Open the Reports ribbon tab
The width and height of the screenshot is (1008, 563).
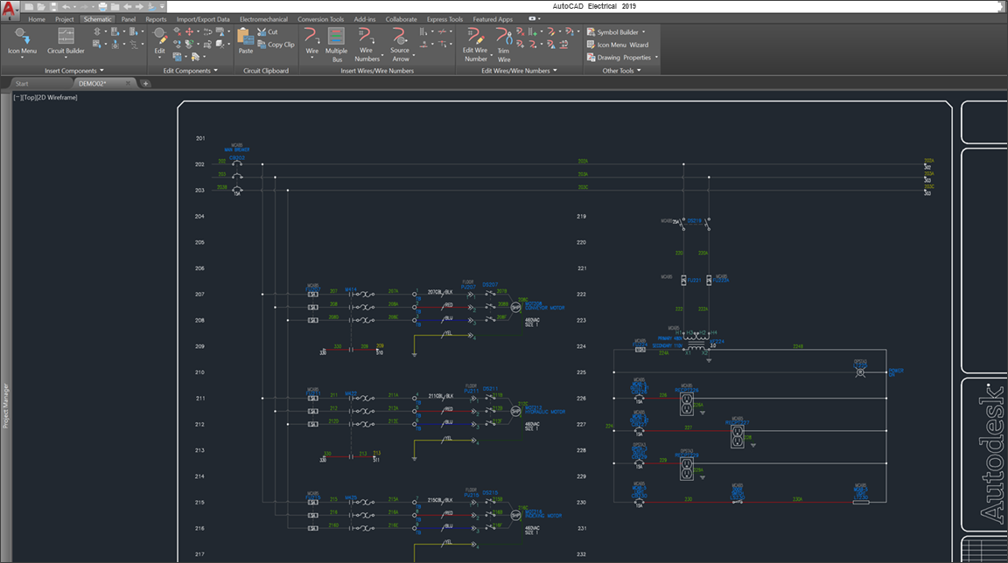(156, 18)
